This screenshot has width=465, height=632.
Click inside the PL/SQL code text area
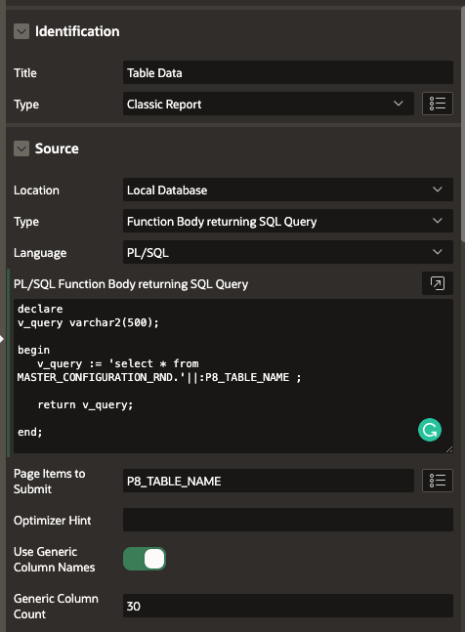(x=233, y=376)
